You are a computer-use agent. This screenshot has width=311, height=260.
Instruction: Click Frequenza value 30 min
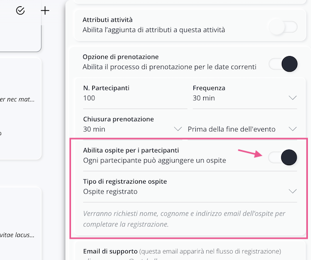tap(204, 98)
